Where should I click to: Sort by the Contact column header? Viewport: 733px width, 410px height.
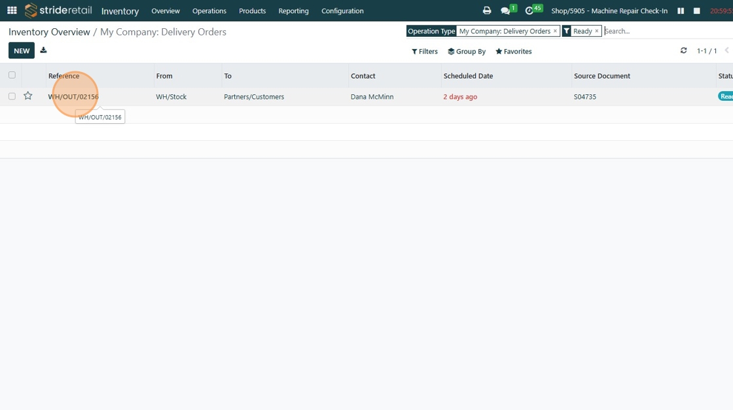(363, 76)
